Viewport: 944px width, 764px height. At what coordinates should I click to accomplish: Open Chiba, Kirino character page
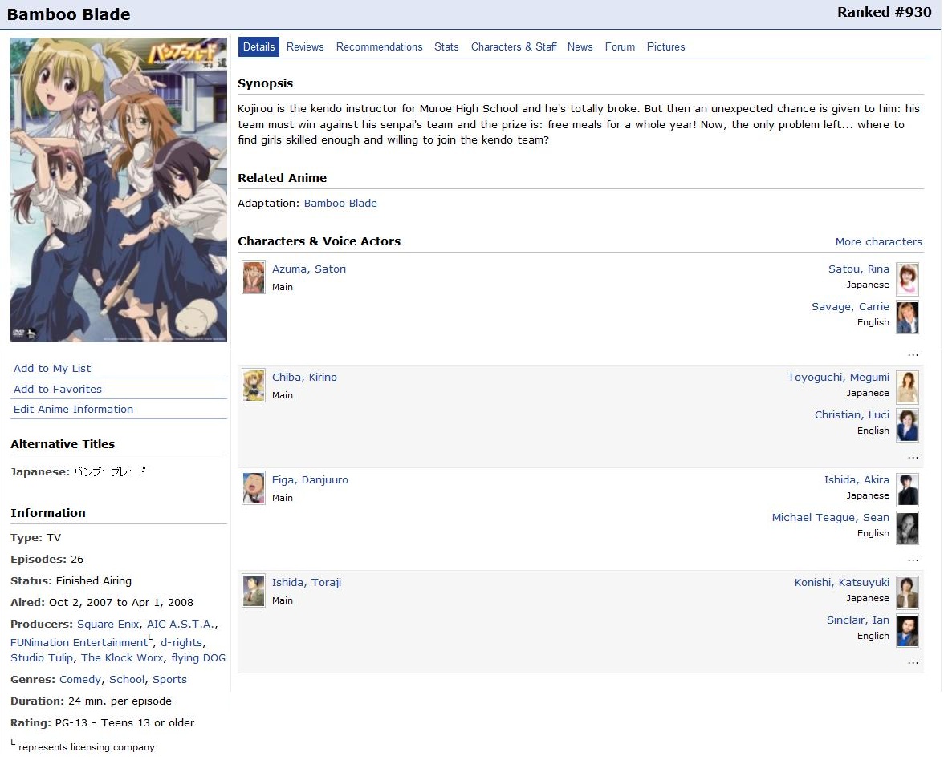pyautogui.click(x=304, y=377)
